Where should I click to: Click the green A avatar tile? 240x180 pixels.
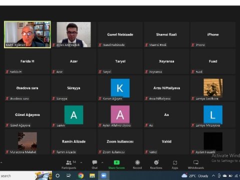pos(74,114)
